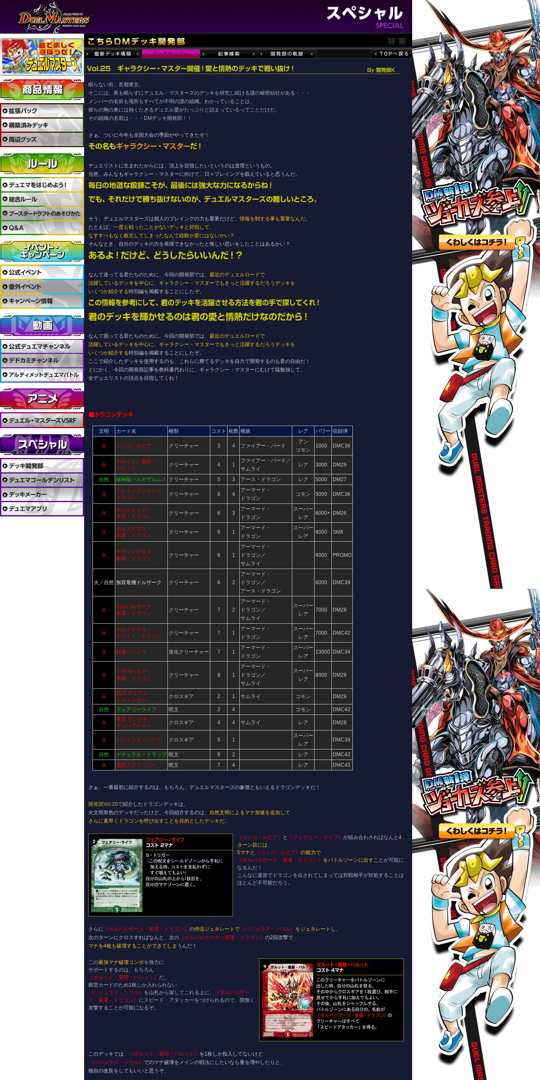This screenshot has width=540, height=1080.
Task: Open グランドクロス・斬戦・ドラゴン card link
Action: [x=136, y=555]
